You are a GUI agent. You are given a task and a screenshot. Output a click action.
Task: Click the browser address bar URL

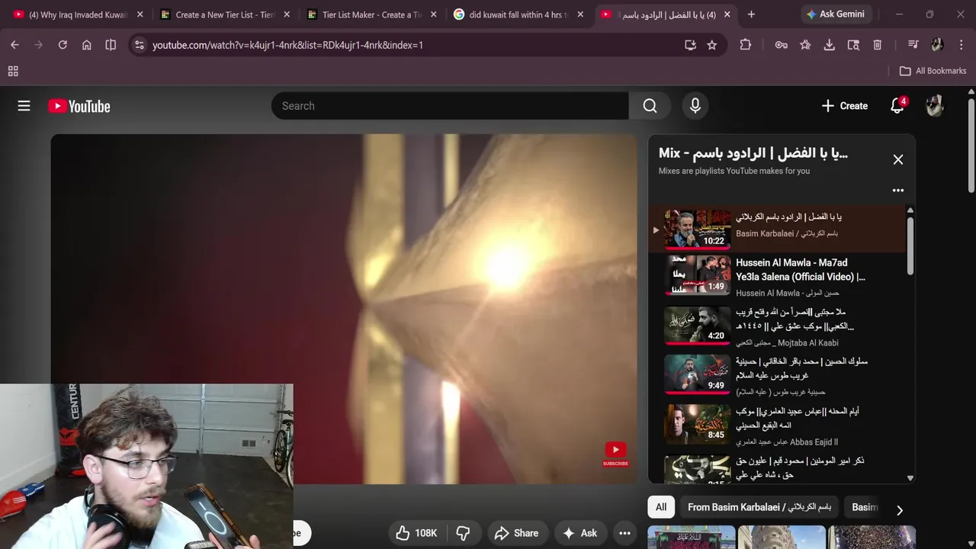click(287, 45)
